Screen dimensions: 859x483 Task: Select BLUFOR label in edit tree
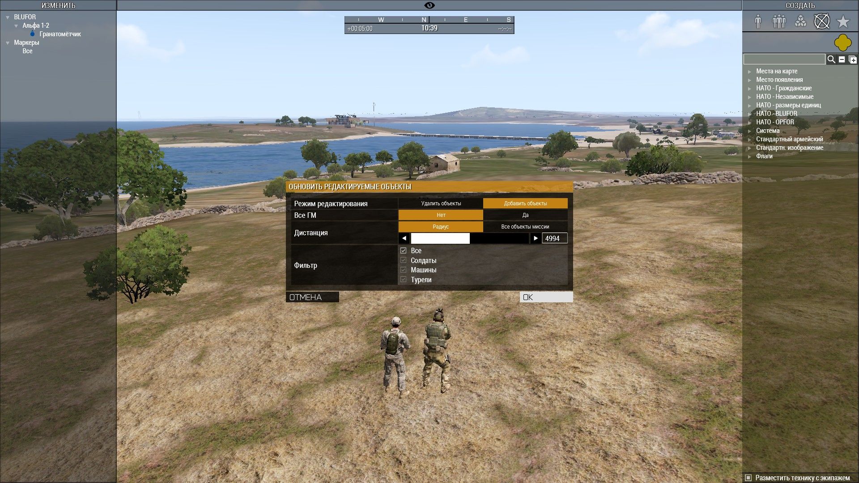point(25,17)
